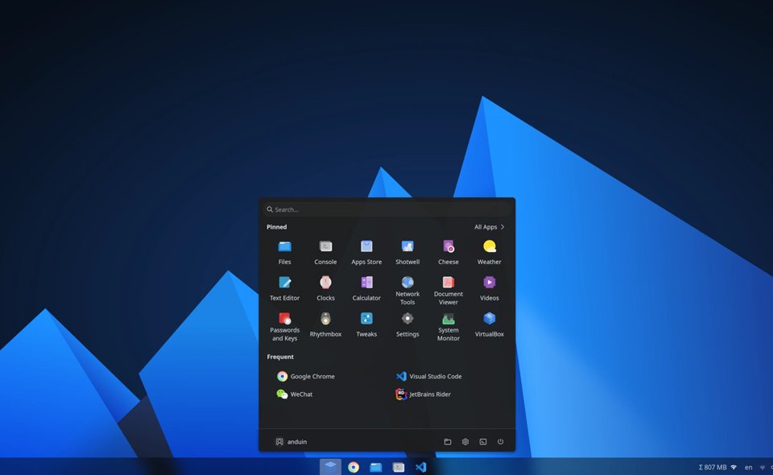Click the power button in menu

(x=500, y=442)
